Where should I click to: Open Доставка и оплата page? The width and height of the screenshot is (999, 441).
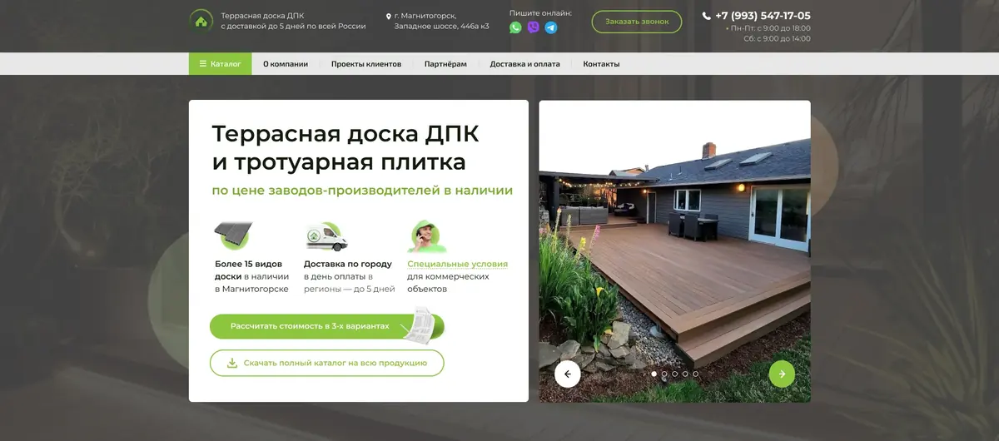pos(524,64)
